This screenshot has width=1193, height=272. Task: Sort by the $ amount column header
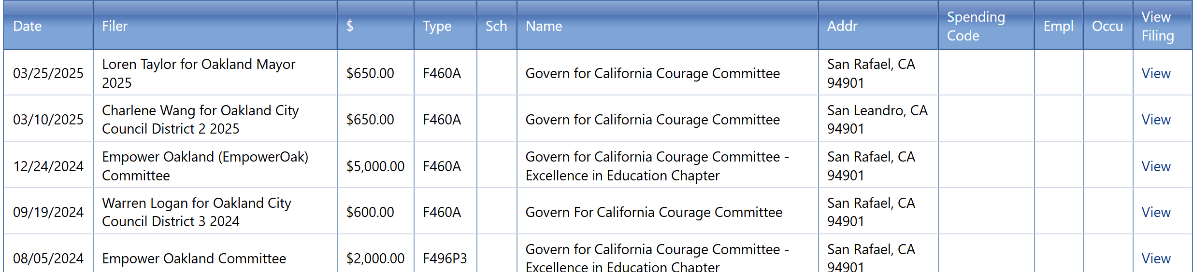350,26
